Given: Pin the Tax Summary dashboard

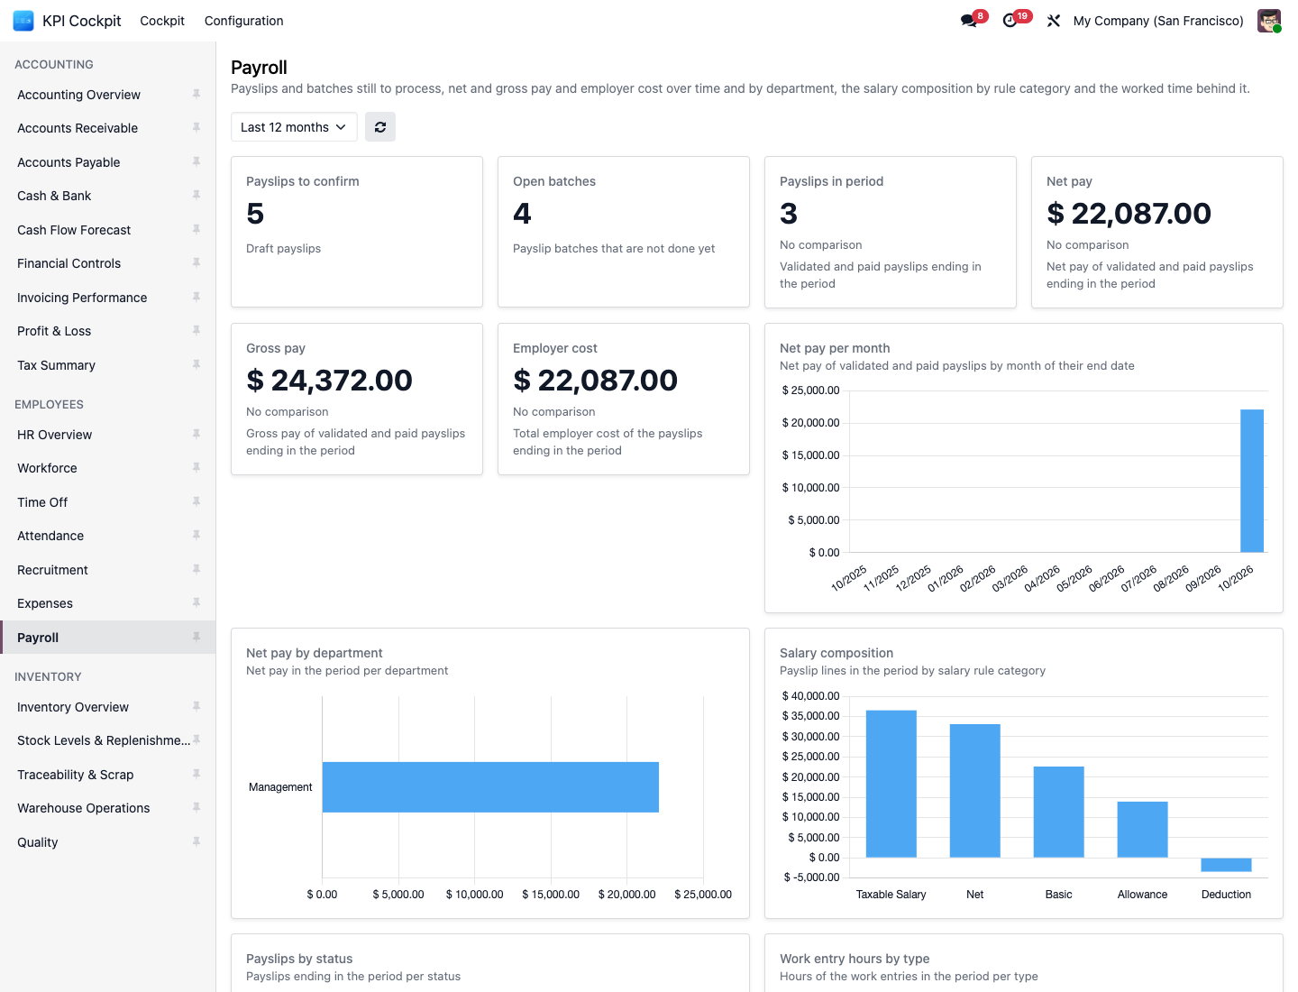Looking at the screenshot, I should [x=197, y=365].
